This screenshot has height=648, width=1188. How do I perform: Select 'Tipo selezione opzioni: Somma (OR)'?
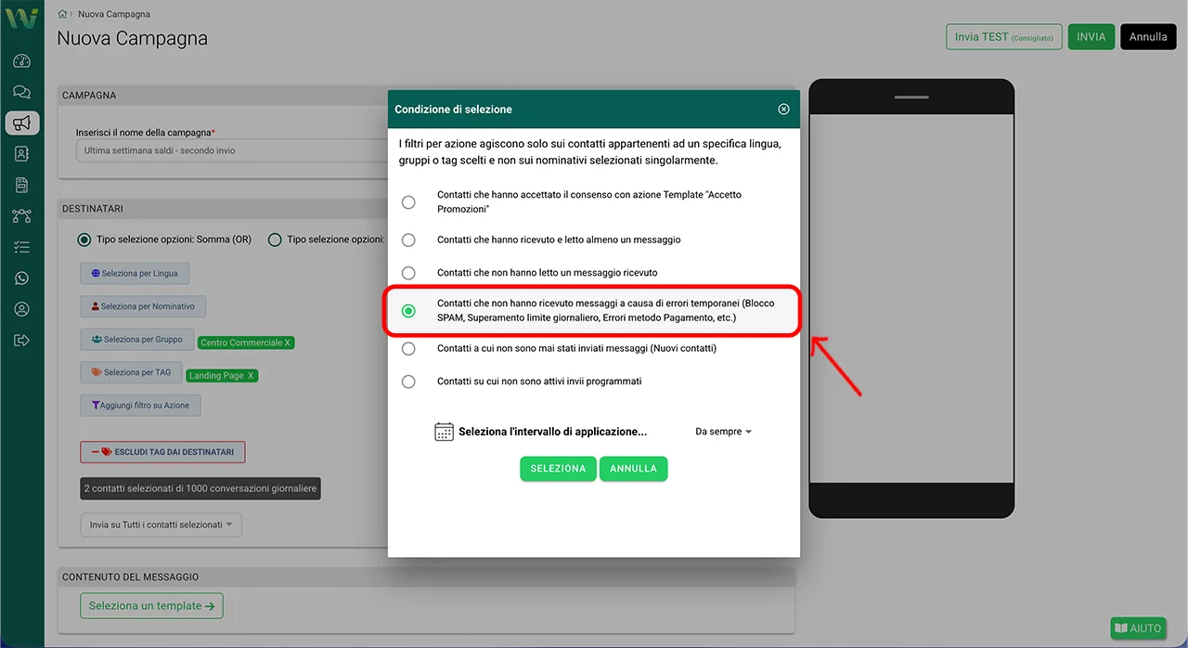pos(84,240)
